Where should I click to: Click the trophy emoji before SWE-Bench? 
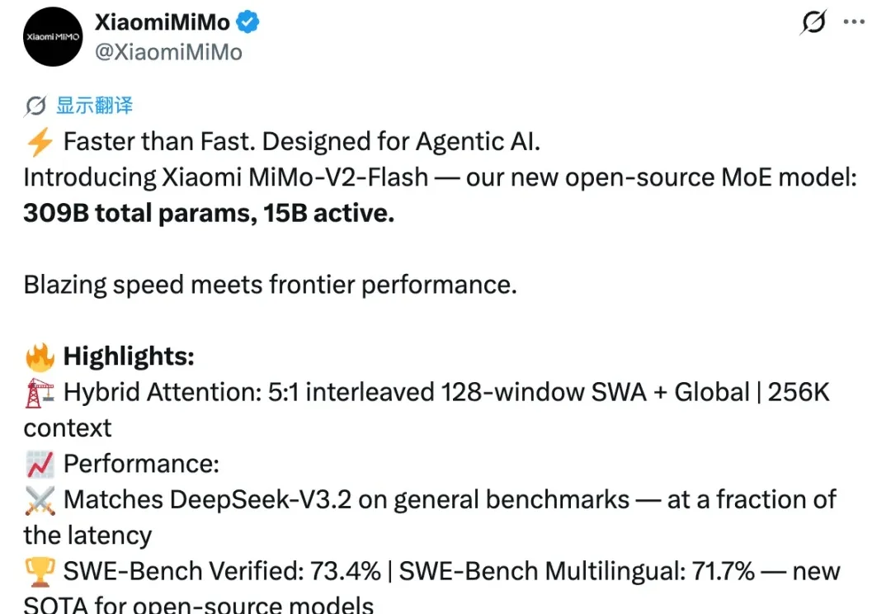(40, 571)
